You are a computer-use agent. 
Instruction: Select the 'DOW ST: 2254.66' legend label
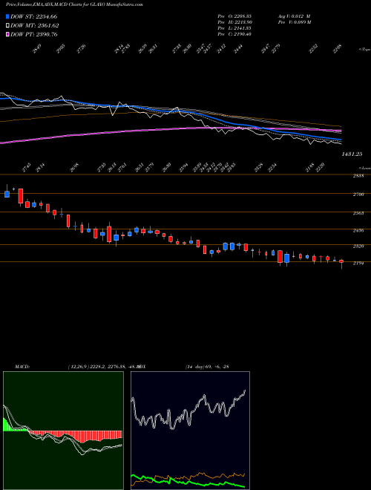[x=33, y=16]
